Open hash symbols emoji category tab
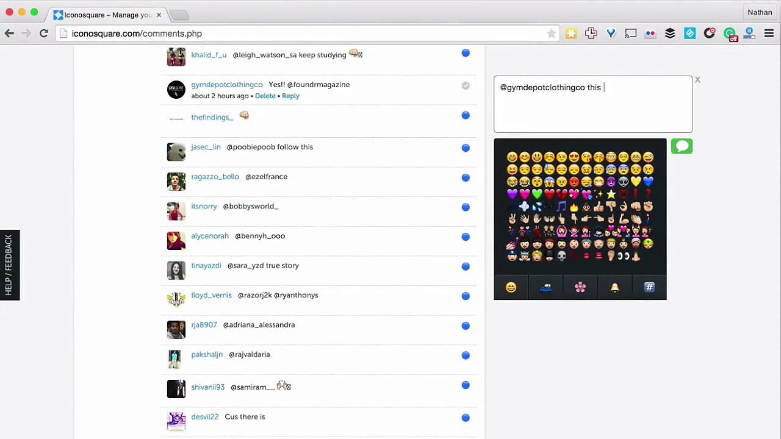Screen dimensions: 781x439 pos(649,287)
